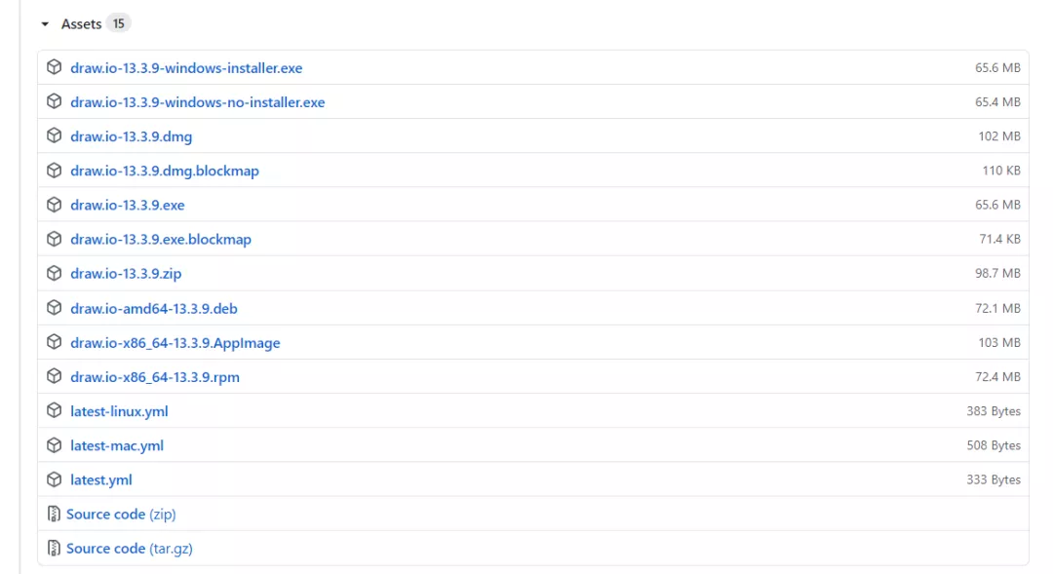The width and height of the screenshot is (1053, 574).
Task: Click the 103 MB size value
Action: [999, 342]
